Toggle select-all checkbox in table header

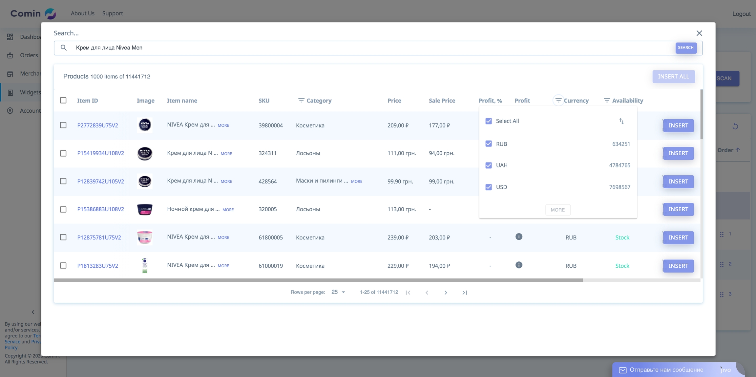pos(63,100)
